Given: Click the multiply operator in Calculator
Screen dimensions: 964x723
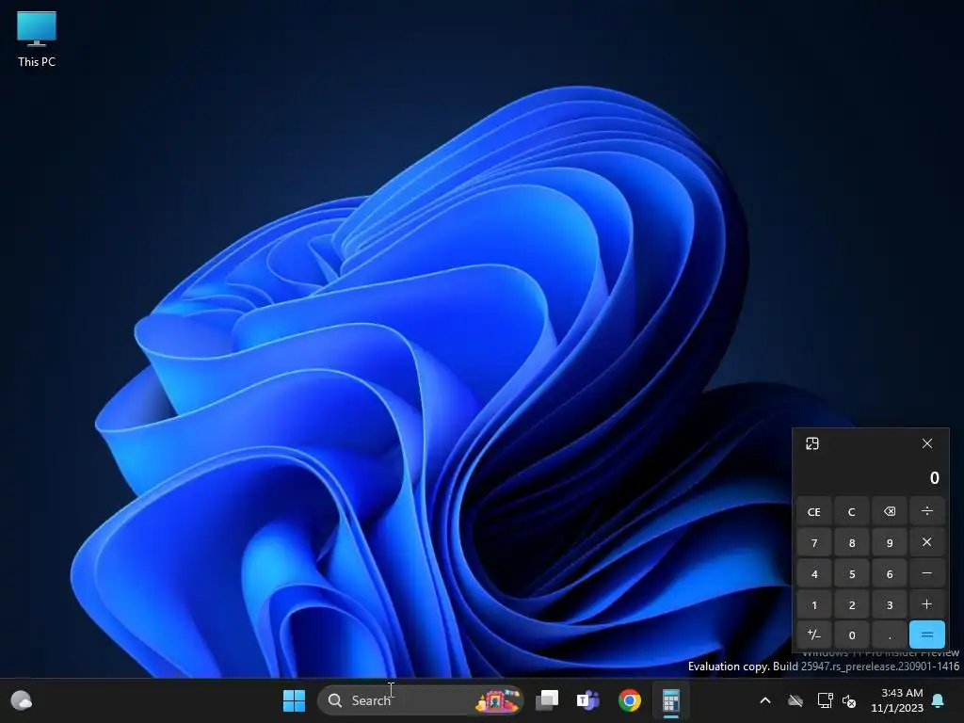Looking at the screenshot, I should coord(927,542).
